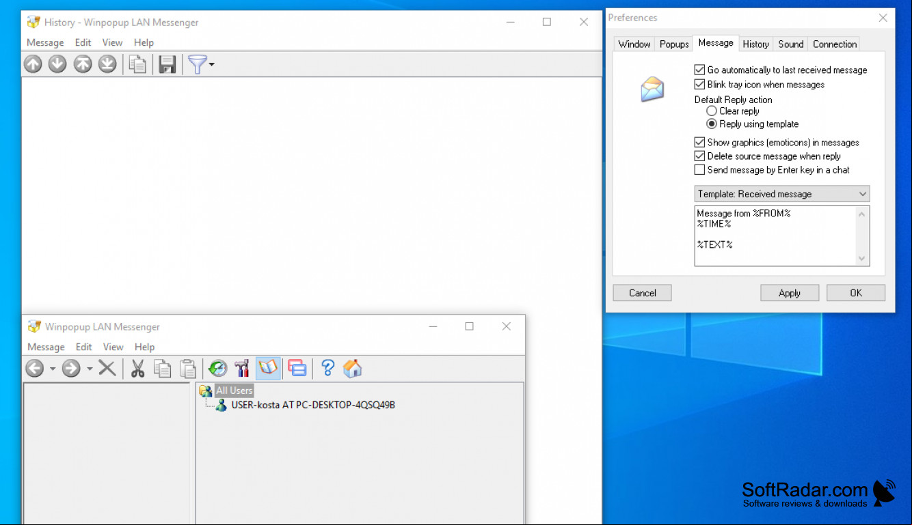Uncheck Go automatically to last received message
Viewport: 912px width, 525px height.
699,70
